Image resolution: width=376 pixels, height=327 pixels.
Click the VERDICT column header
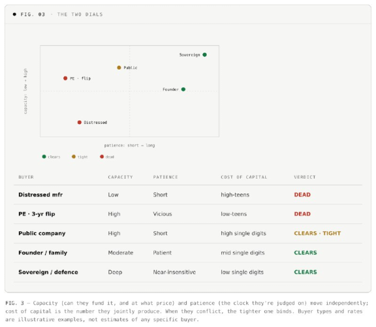coord(305,177)
